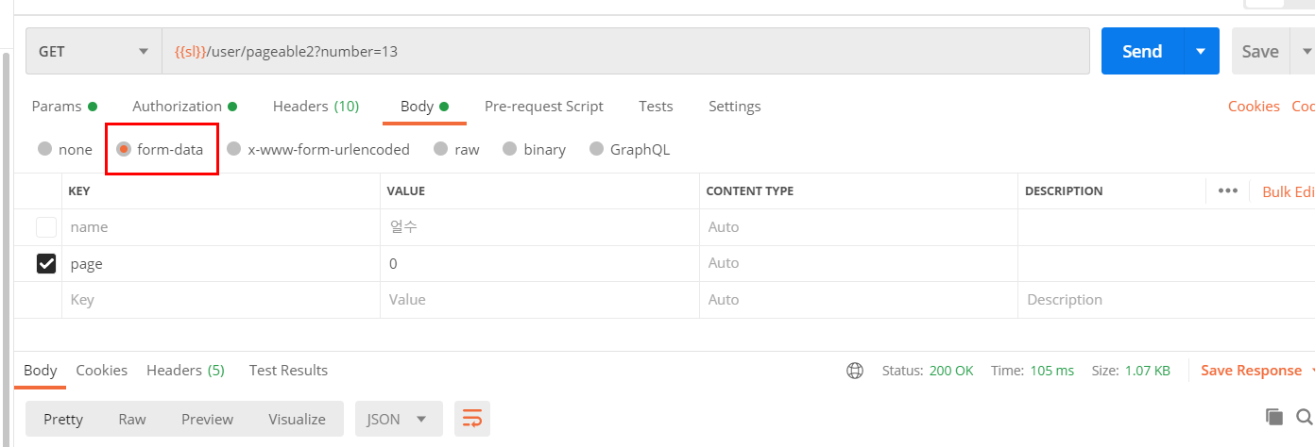Viewport: 1315px width, 447px height.
Task: Uncheck the page row checkbox
Action: click(x=45, y=264)
